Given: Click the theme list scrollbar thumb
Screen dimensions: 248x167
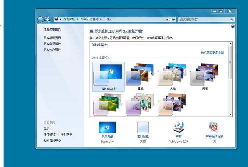Looking at the screenshot, I should click(x=230, y=62).
